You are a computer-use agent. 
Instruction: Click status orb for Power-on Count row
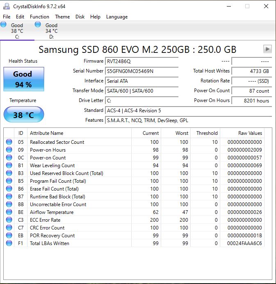(9, 157)
